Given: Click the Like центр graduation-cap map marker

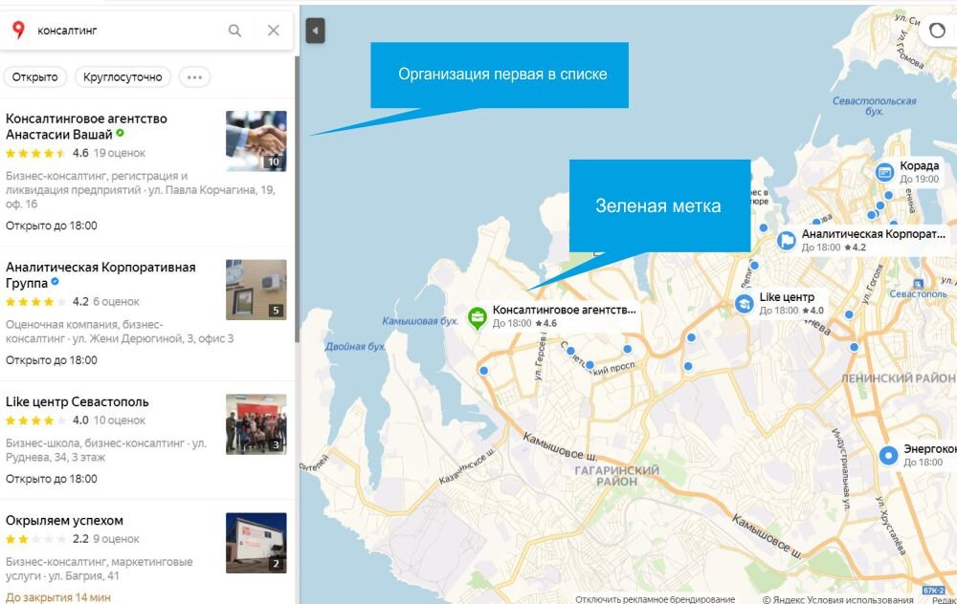Looking at the screenshot, I should [x=744, y=304].
